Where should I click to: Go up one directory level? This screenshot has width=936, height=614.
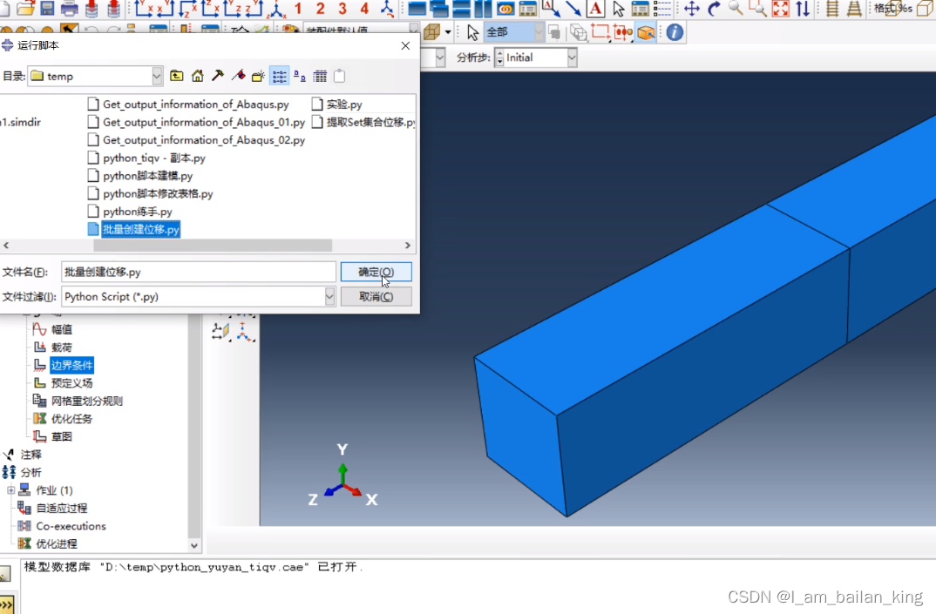(177, 77)
